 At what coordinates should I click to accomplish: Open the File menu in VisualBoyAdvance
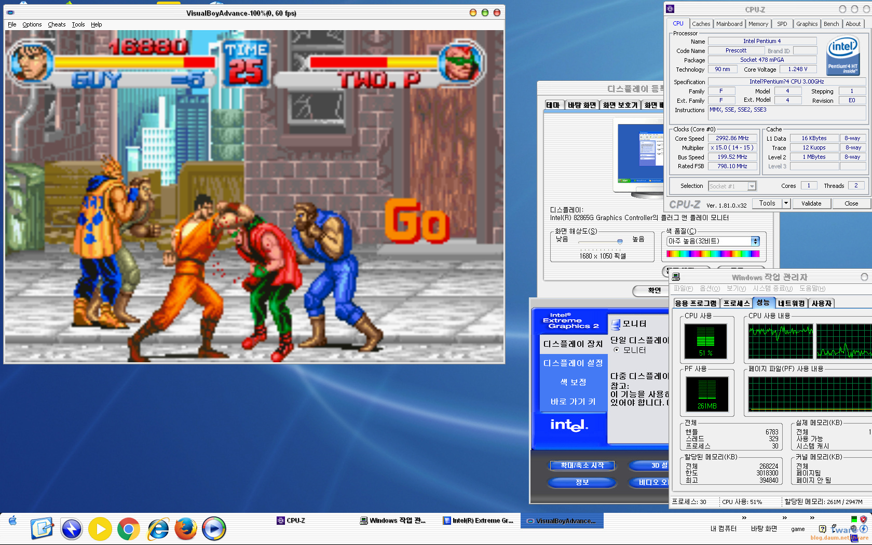(x=12, y=24)
